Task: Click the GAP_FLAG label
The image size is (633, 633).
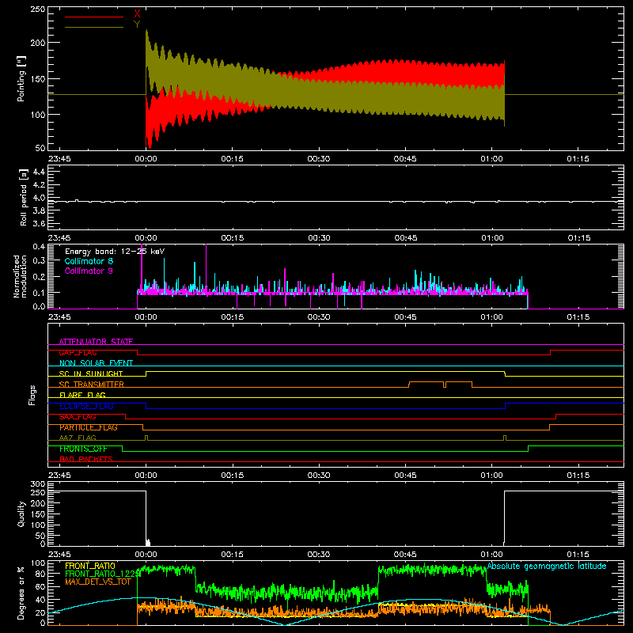Action: coord(78,352)
